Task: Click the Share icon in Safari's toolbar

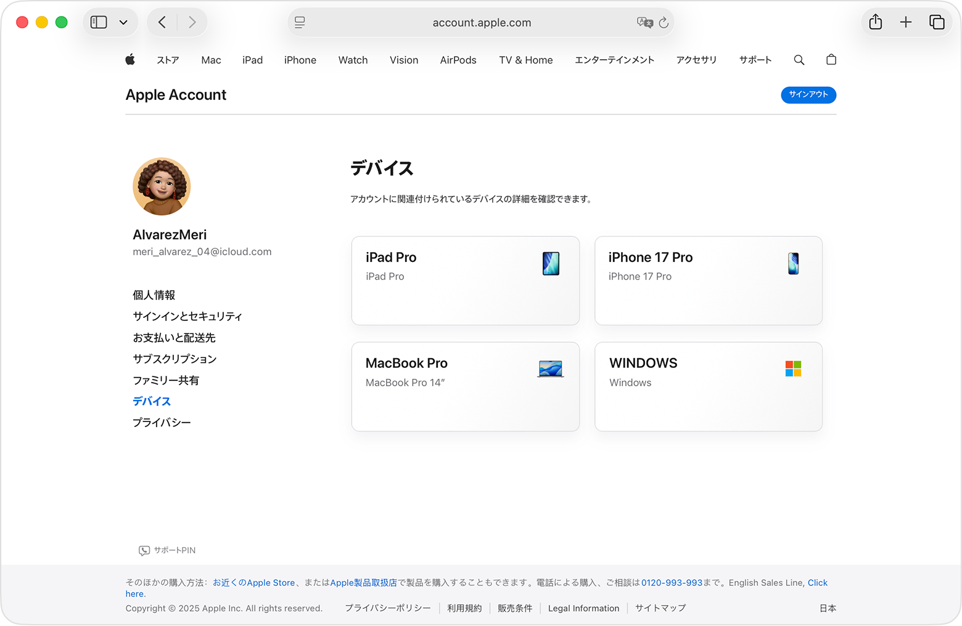Action: (x=874, y=22)
